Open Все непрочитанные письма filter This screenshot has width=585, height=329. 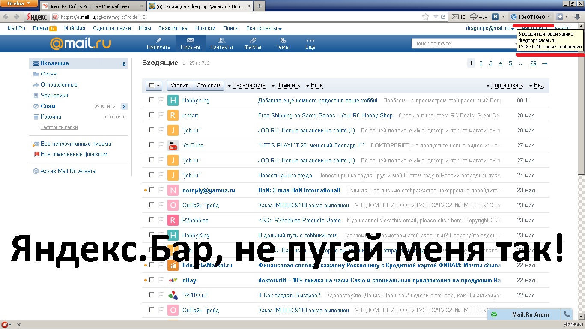(x=76, y=144)
